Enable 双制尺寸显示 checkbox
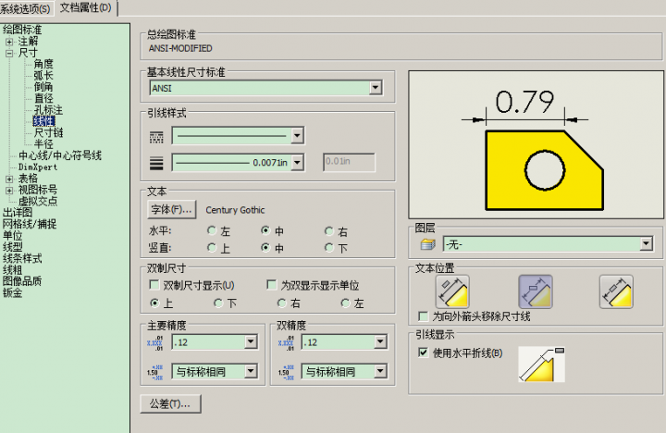The height and width of the screenshot is (433, 666). point(155,286)
